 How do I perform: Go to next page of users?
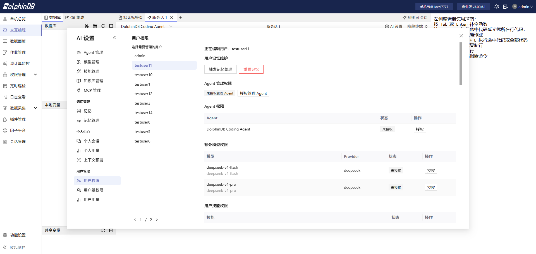(x=157, y=220)
